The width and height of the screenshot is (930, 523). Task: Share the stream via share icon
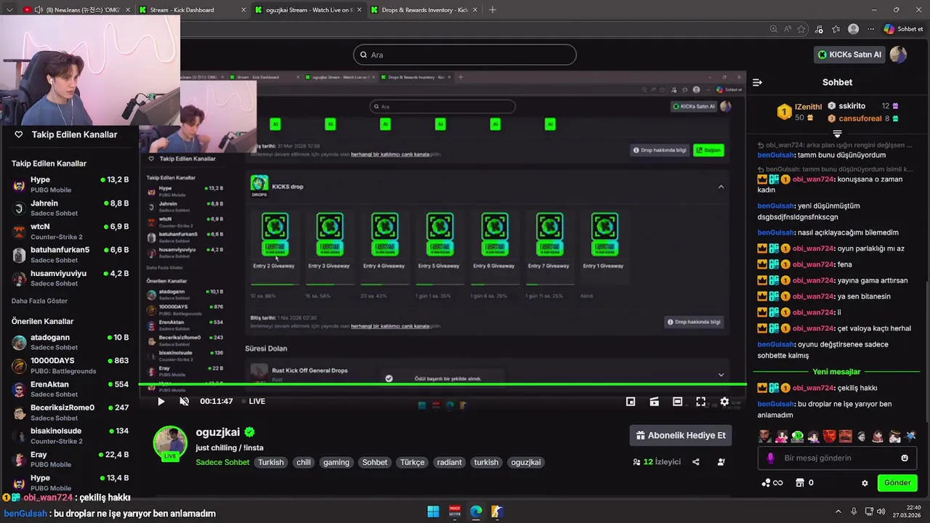[696, 462]
